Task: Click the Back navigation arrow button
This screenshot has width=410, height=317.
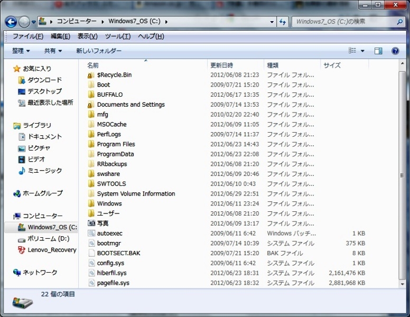Action: pyautogui.click(x=11, y=22)
